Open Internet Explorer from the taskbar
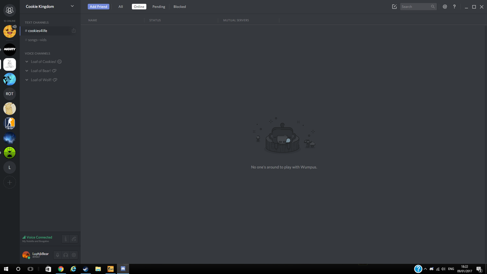The width and height of the screenshot is (487, 274). (73, 269)
